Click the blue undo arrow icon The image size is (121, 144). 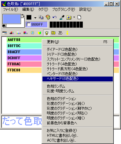click(x=55, y=17)
